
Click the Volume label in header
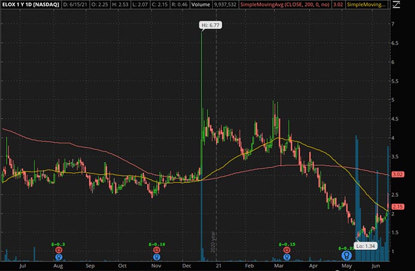[x=201, y=4]
